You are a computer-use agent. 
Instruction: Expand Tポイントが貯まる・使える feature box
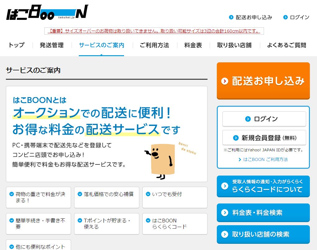(106, 224)
